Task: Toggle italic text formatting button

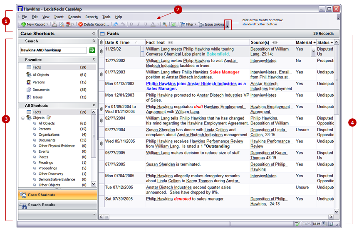Action: pos(138,24)
